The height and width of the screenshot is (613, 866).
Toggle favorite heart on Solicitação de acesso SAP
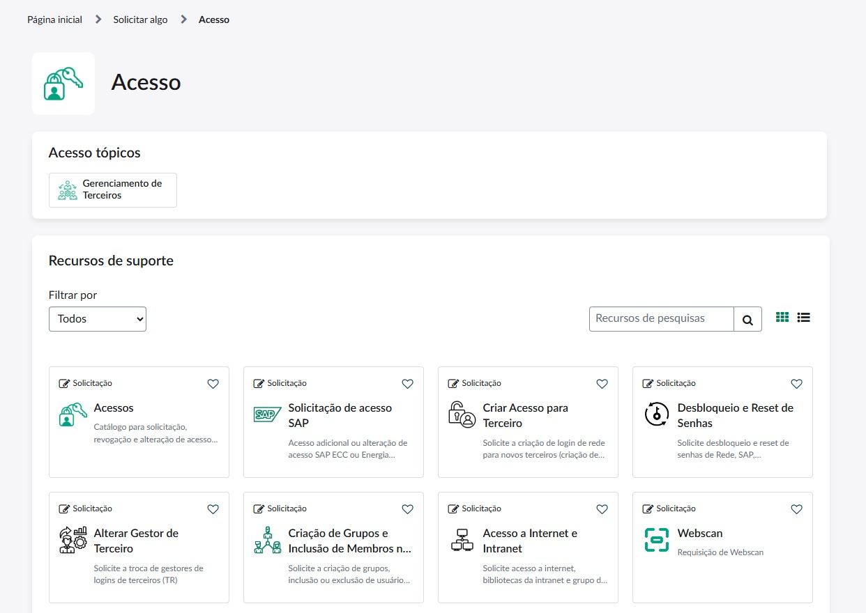(x=408, y=384)
